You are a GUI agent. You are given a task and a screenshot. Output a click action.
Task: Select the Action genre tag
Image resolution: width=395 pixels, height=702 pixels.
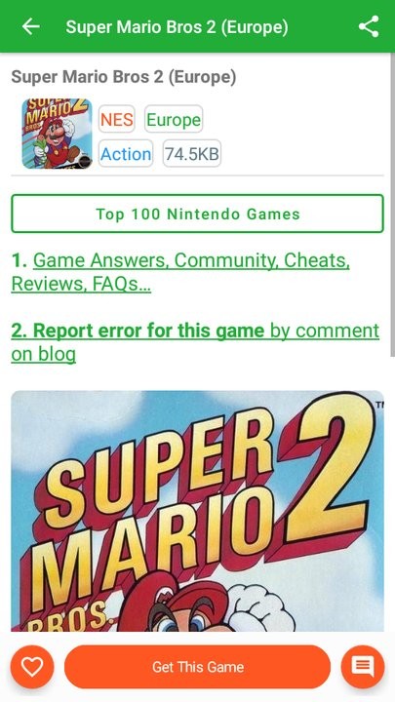coord(126,154)
